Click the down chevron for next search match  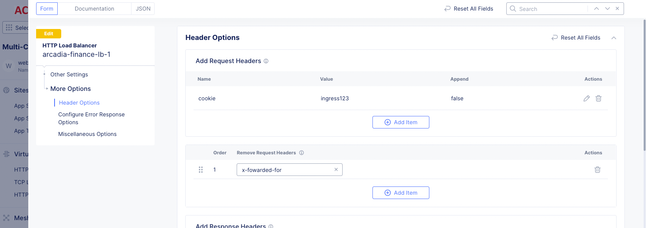[607, 8]
